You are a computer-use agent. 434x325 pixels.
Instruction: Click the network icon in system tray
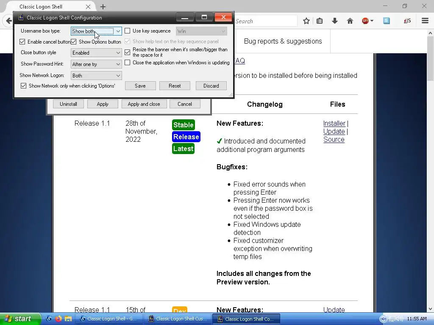392,319
